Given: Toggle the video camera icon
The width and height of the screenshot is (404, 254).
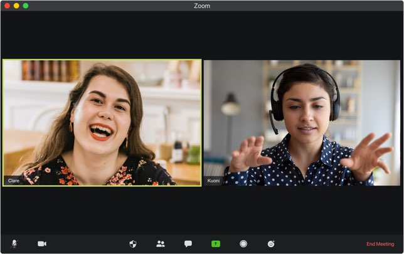Looking at the screenshot, I should point(42,244).
